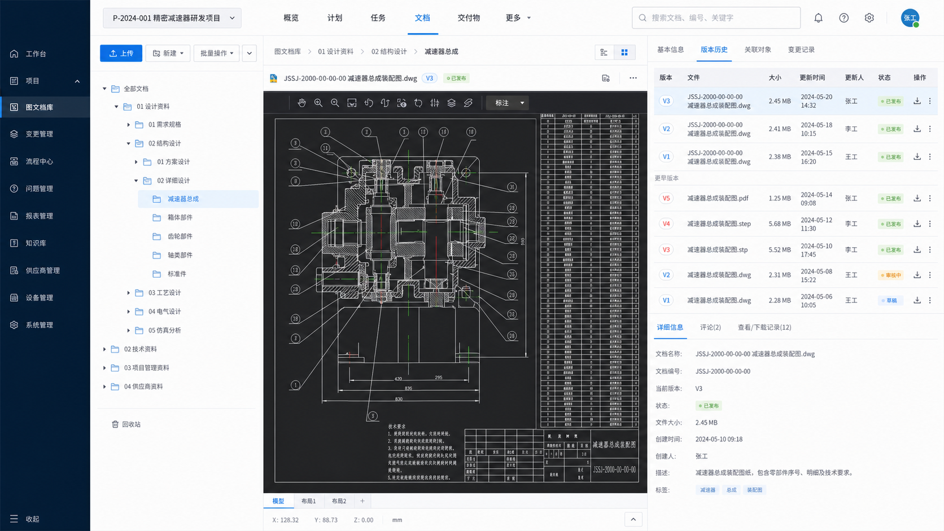Select the 布局1 layout tab
The width and height of the screenshot is (944, 531).
[308, 501]
